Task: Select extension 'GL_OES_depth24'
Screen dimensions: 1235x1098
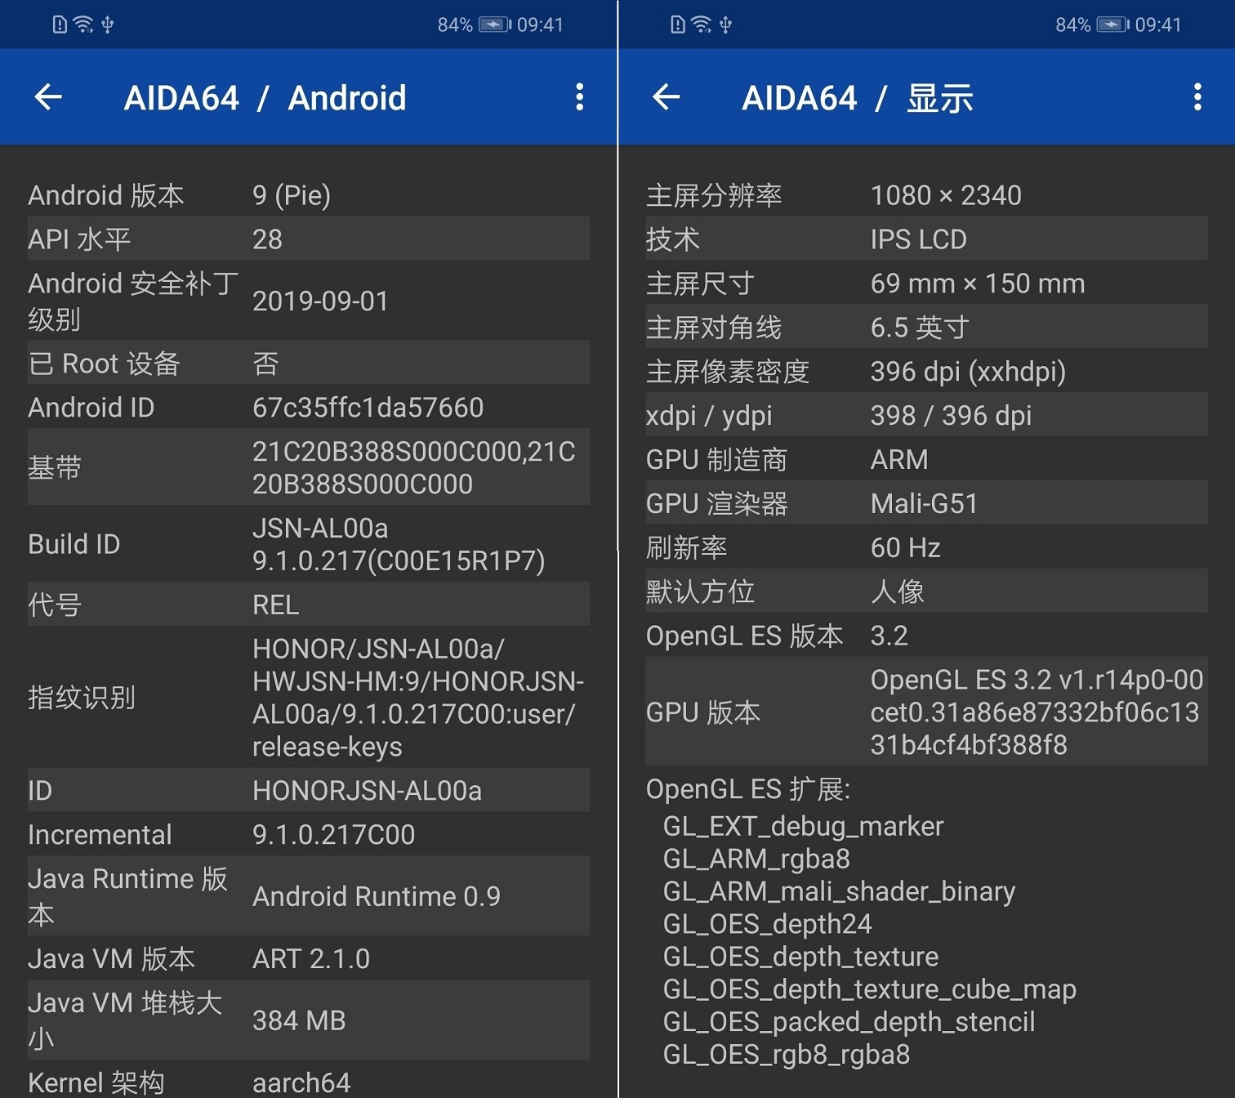Action: point(768,925)
